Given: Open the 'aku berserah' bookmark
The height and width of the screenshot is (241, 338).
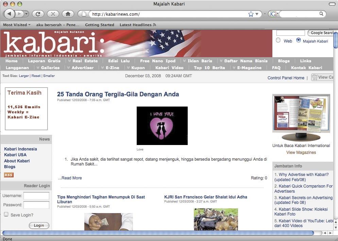Looking at the screenshot, I should (57, 25).
